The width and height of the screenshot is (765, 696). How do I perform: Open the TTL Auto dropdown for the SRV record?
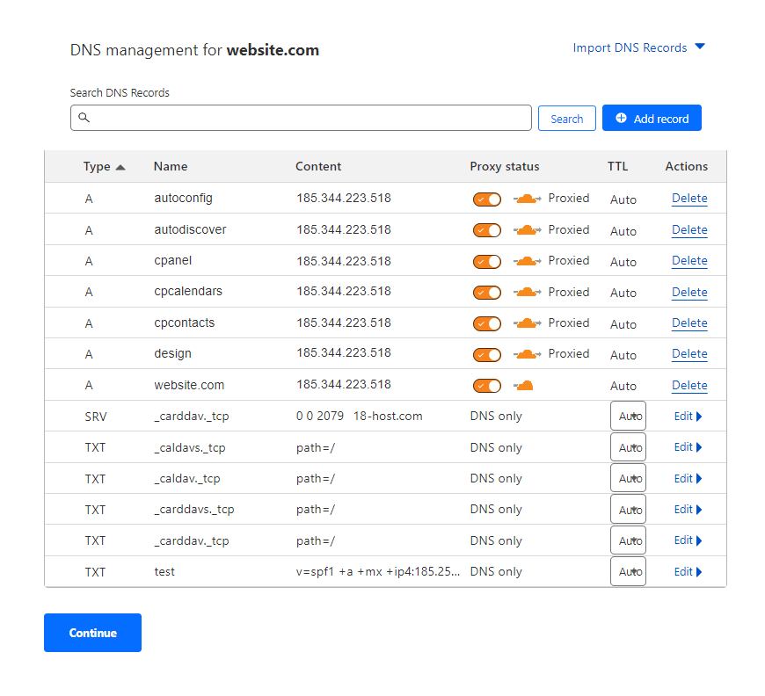tap(628, 416)
